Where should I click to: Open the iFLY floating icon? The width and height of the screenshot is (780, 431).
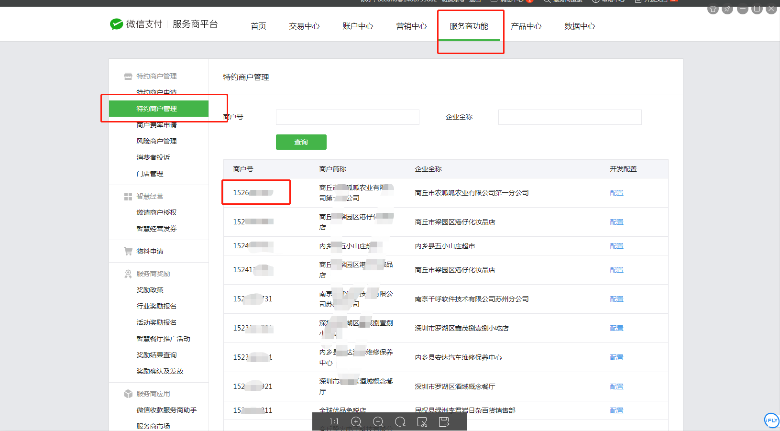click(771, 420)
